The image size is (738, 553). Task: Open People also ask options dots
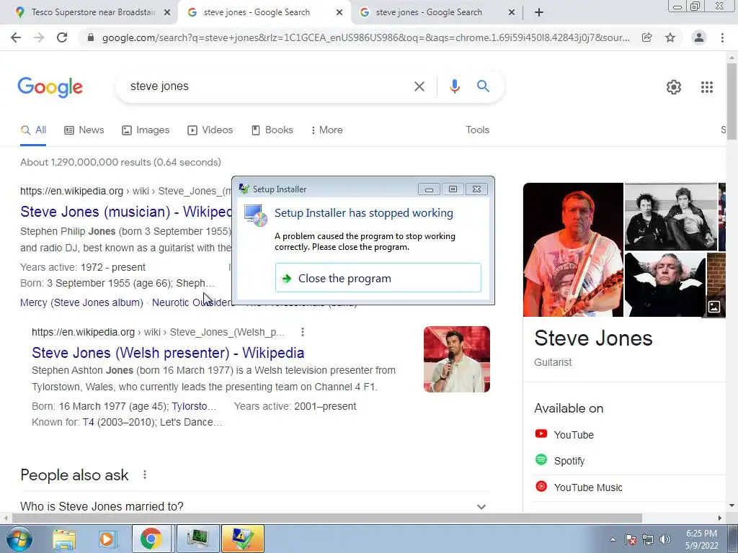pyautogui.click(x=144, y=475)
